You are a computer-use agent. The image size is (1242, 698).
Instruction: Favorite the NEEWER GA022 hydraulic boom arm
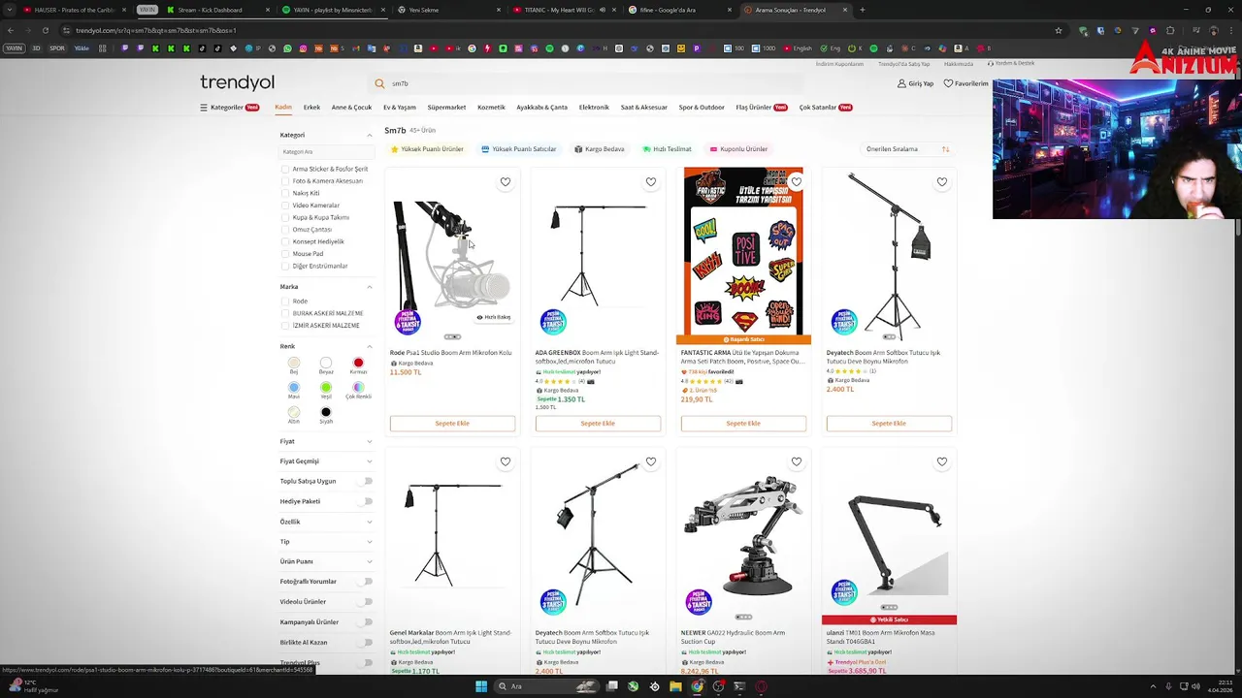[x=797, y=462]
